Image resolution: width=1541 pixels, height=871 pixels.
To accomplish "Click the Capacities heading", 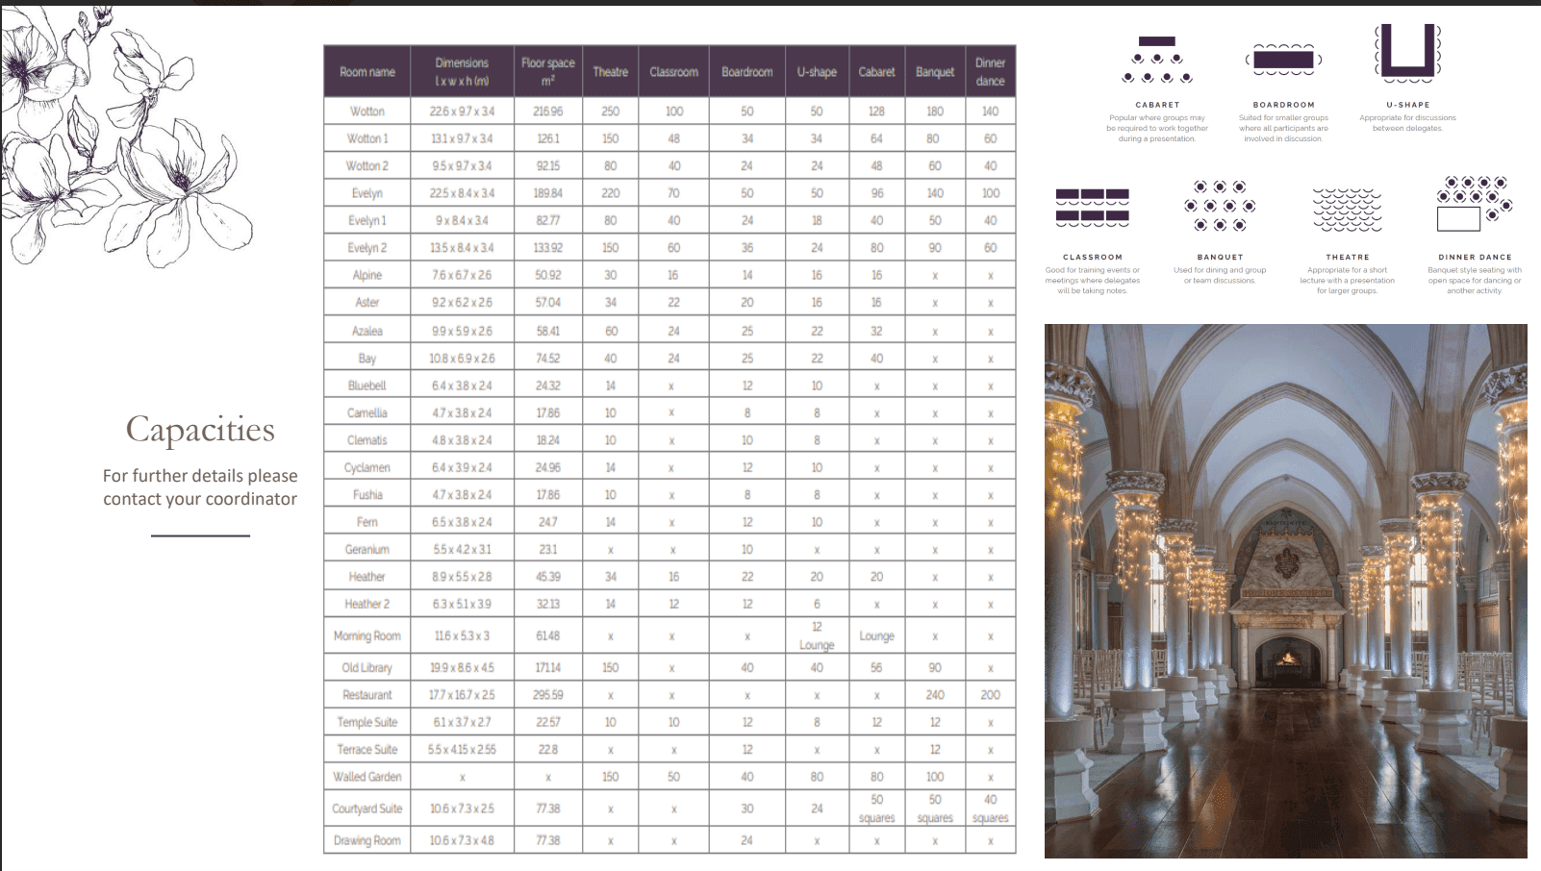I will point(200,430).
